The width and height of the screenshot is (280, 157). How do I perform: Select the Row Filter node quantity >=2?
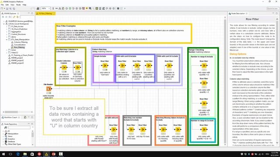point(204,66)
